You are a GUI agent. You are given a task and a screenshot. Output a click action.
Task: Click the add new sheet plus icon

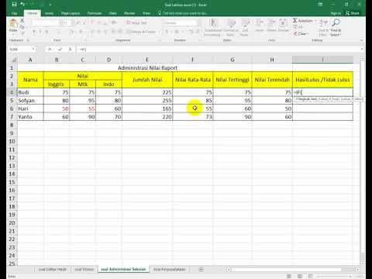click(201, 270)
